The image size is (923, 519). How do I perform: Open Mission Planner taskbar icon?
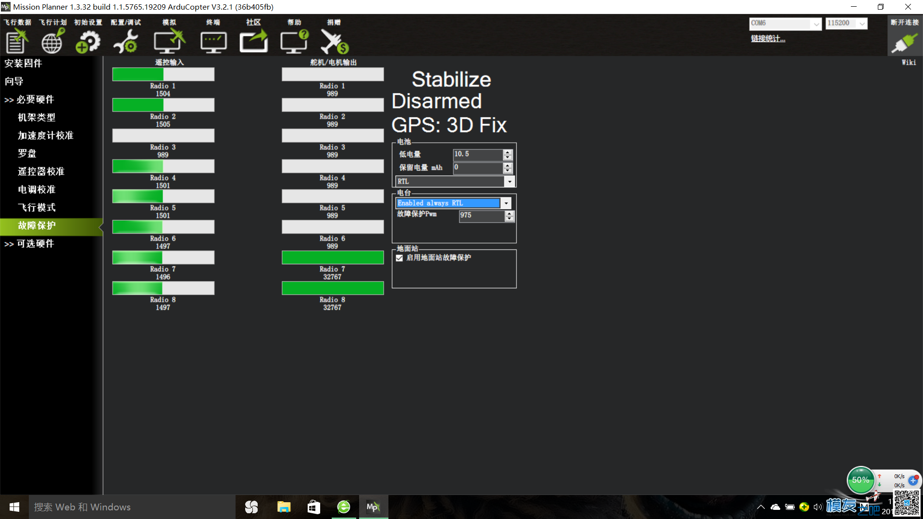click(373, 507)
